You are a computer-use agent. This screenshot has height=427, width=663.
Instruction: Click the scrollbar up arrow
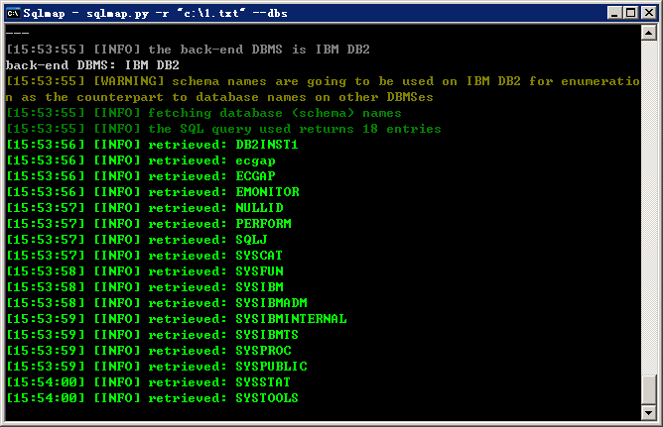tap(649, 33)
